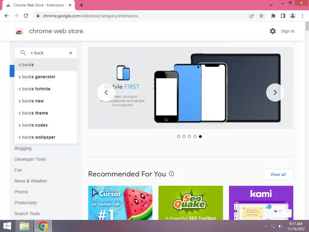Go back to the previous page
Viewport: 309px width, 232px height.
(7, 16)
